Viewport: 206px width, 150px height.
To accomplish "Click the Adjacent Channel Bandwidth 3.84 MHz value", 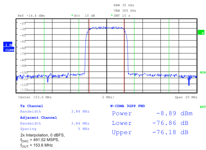I will pos(80,123).
